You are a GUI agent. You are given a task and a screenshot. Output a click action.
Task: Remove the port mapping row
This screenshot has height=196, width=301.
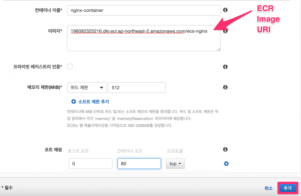coord(226,164)
